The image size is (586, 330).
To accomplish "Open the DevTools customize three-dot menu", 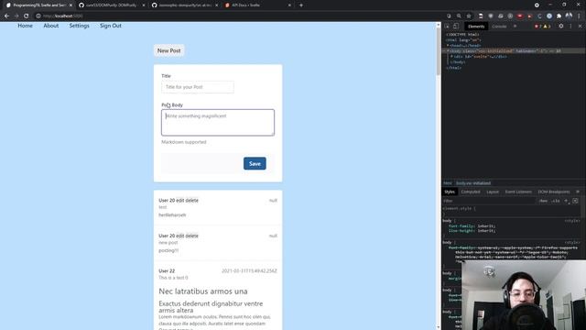I will 570,27.
